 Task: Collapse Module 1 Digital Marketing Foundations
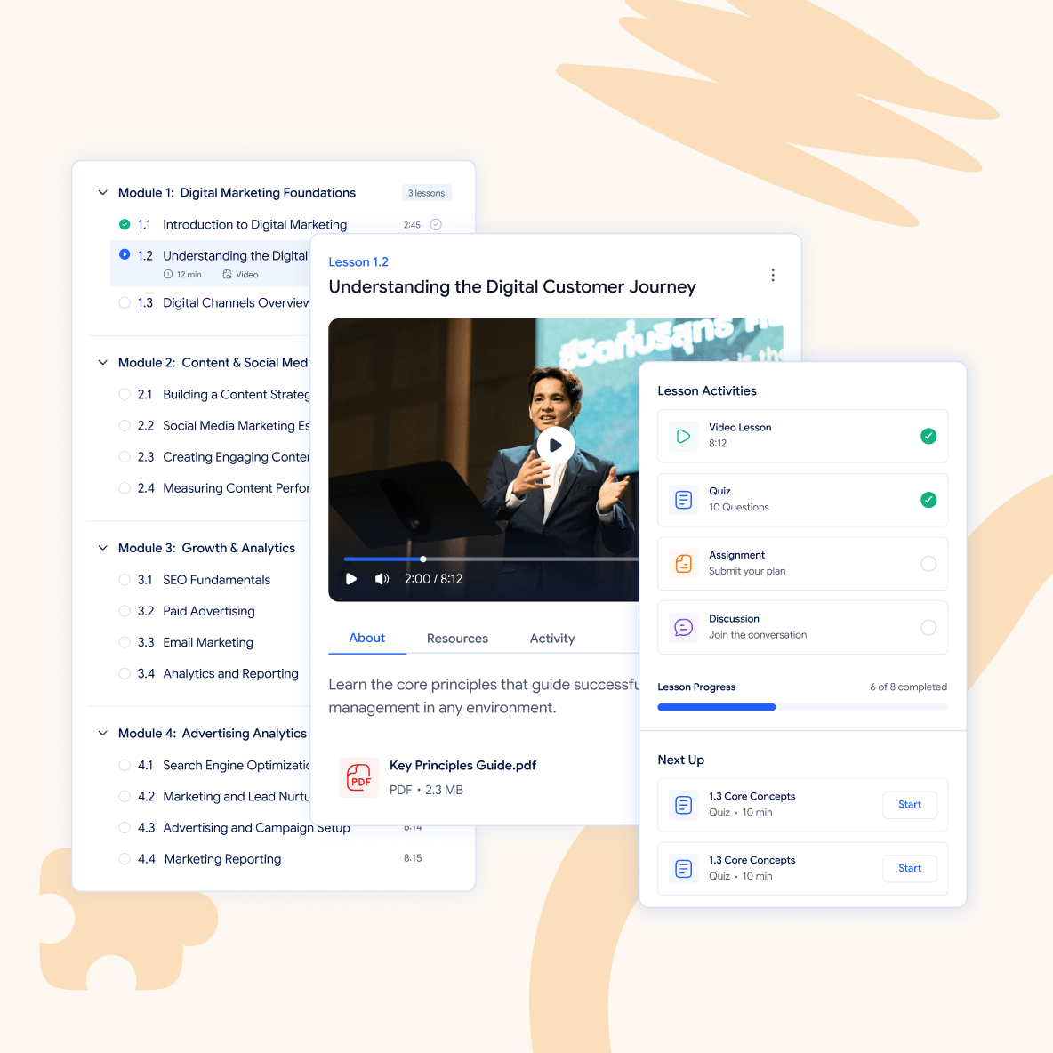[x=103, y=193]
